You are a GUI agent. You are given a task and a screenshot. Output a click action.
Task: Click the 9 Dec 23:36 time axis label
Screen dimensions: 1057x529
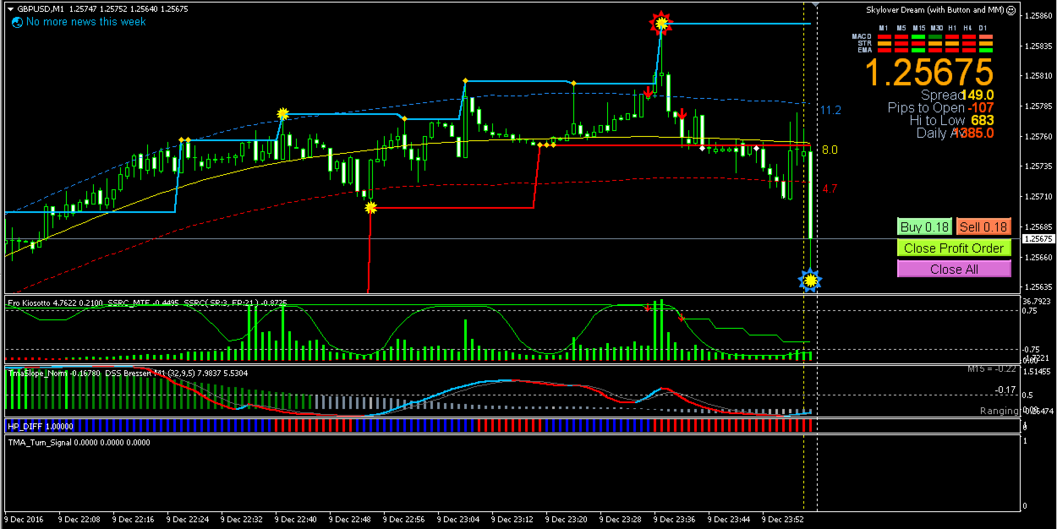(x=674, y=519)
